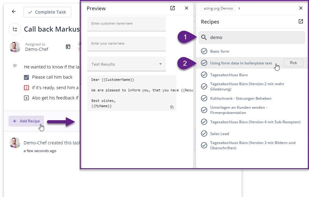Open Recipes panel in a new window
The image size is (309, 197).
(x=301, y=21)
